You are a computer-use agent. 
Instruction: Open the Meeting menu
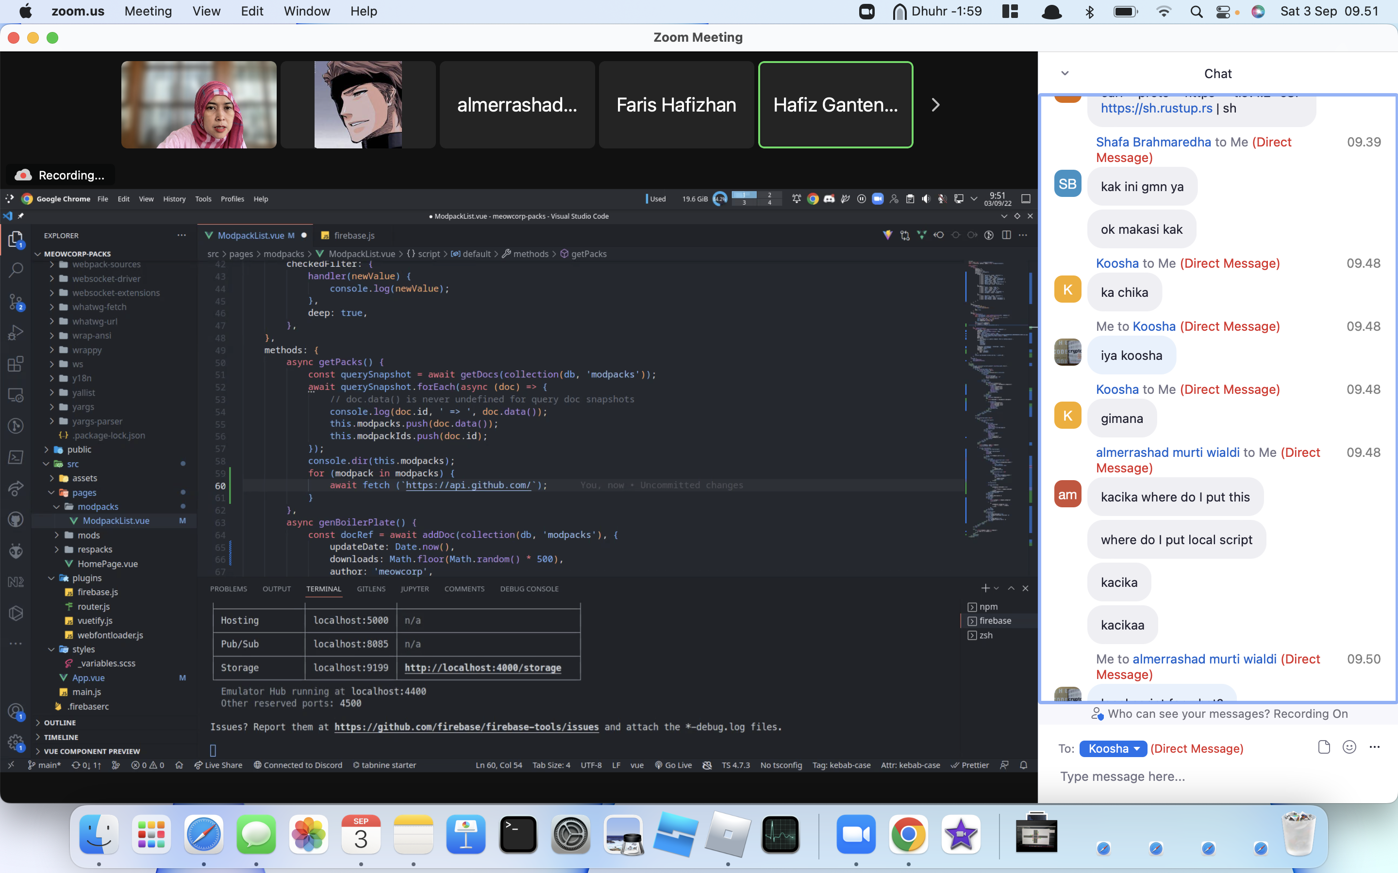(148, 12)
